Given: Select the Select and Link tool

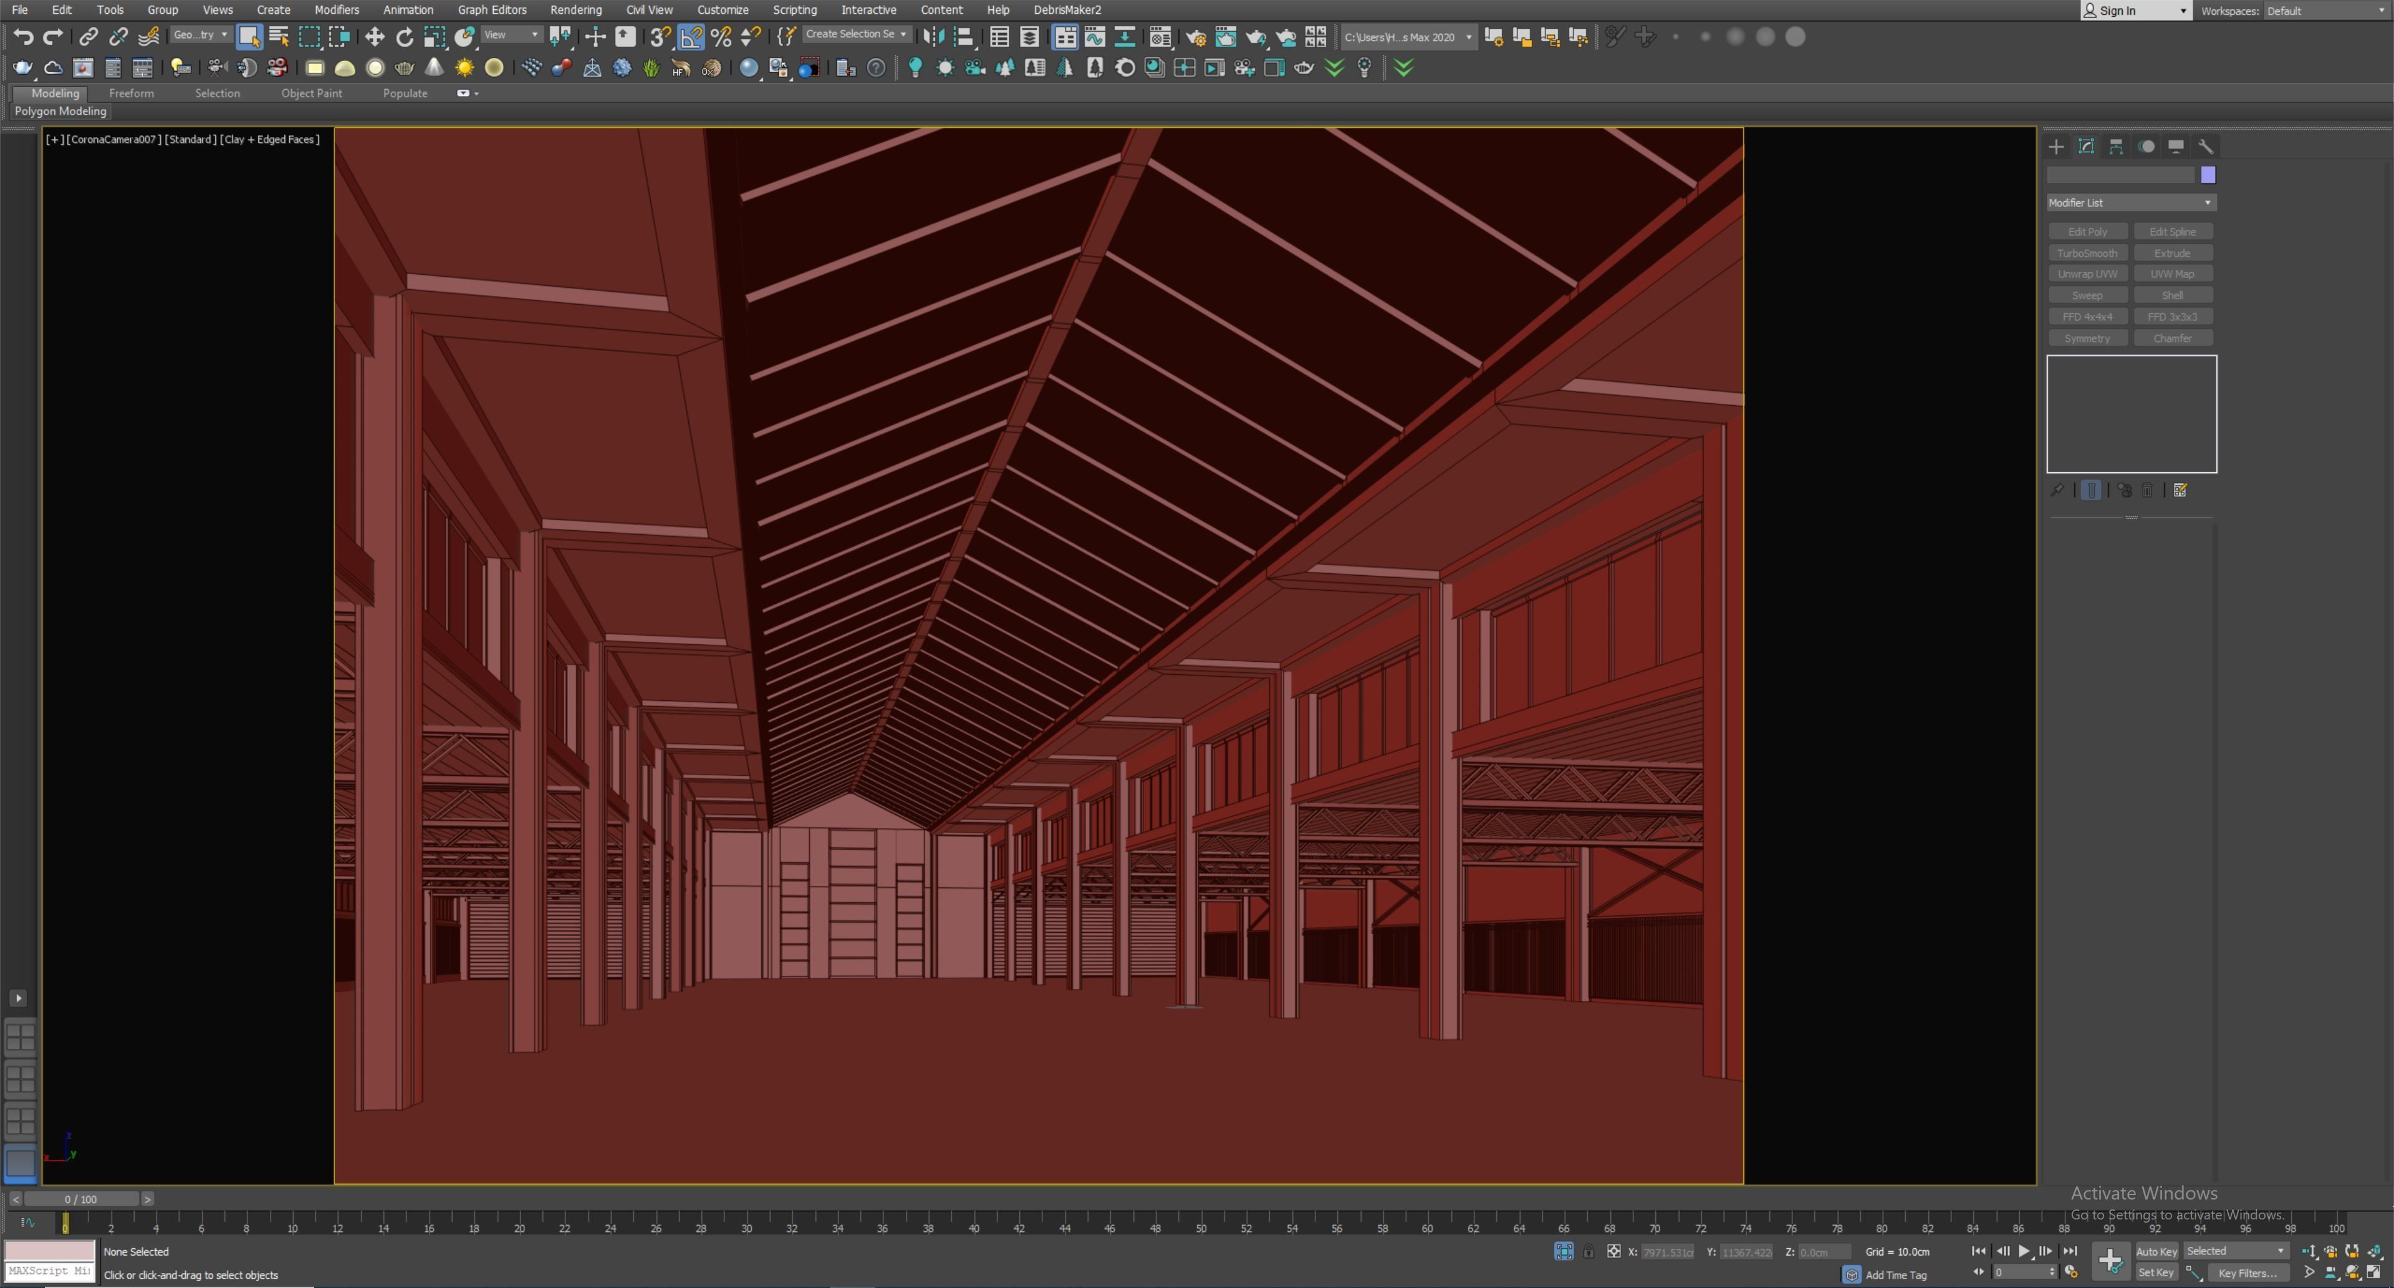Looking at the screenshot, I should (89, 37).
